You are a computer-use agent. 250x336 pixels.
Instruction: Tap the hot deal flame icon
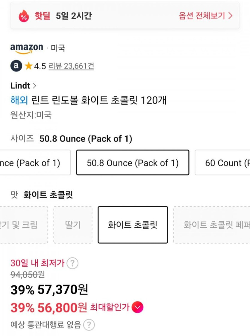pyautogui.click(x=24, y=16)
